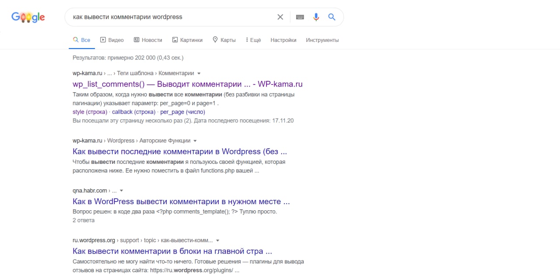Open Настройки menu
The height and width of the screenshot is (278, 560).
283,40
